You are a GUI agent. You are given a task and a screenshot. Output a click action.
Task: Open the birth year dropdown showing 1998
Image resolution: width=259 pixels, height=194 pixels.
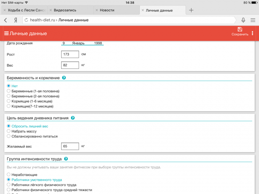(x=98, y=43)
